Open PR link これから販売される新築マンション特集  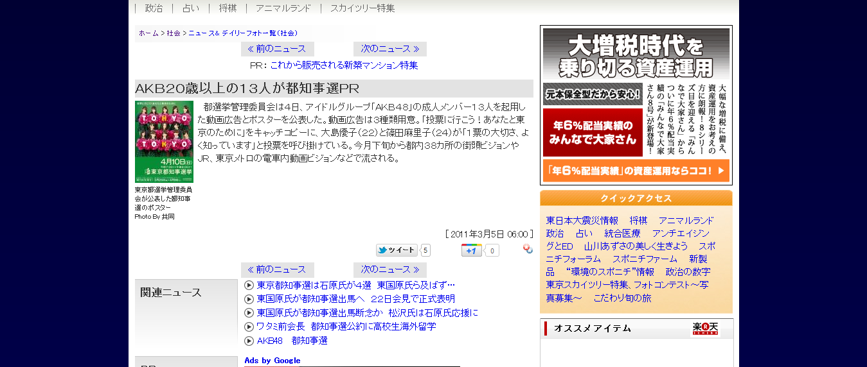(344, 65)
